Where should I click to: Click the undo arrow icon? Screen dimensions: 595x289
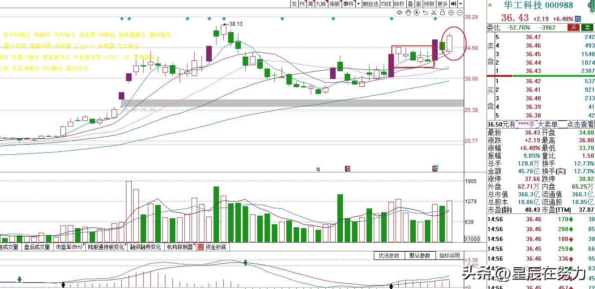[x=425, y=13]
